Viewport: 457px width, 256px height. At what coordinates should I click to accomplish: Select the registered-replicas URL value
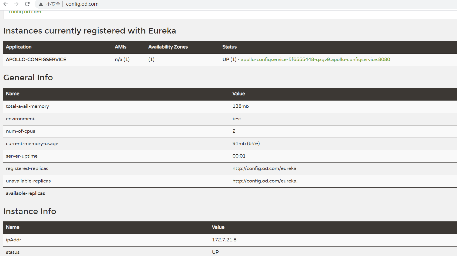point(264,168)
